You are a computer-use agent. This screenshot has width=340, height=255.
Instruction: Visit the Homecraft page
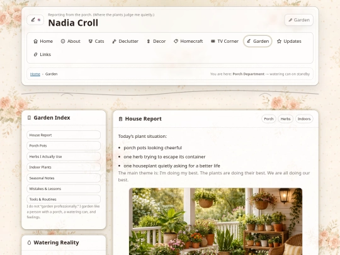click(x=188, y=41)
